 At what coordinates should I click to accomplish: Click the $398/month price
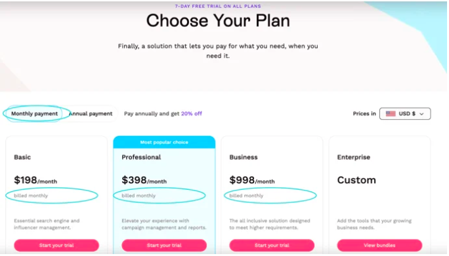click(x=144, y=180)
